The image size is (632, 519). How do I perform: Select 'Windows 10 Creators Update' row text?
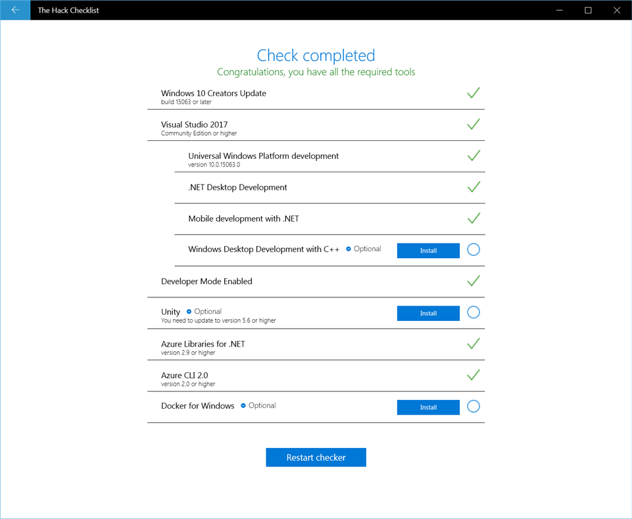coord(214,93)
